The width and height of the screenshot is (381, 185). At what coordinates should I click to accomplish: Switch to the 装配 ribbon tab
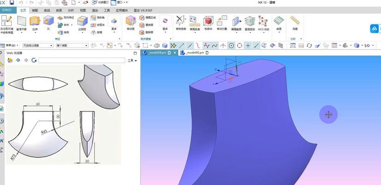35,11
